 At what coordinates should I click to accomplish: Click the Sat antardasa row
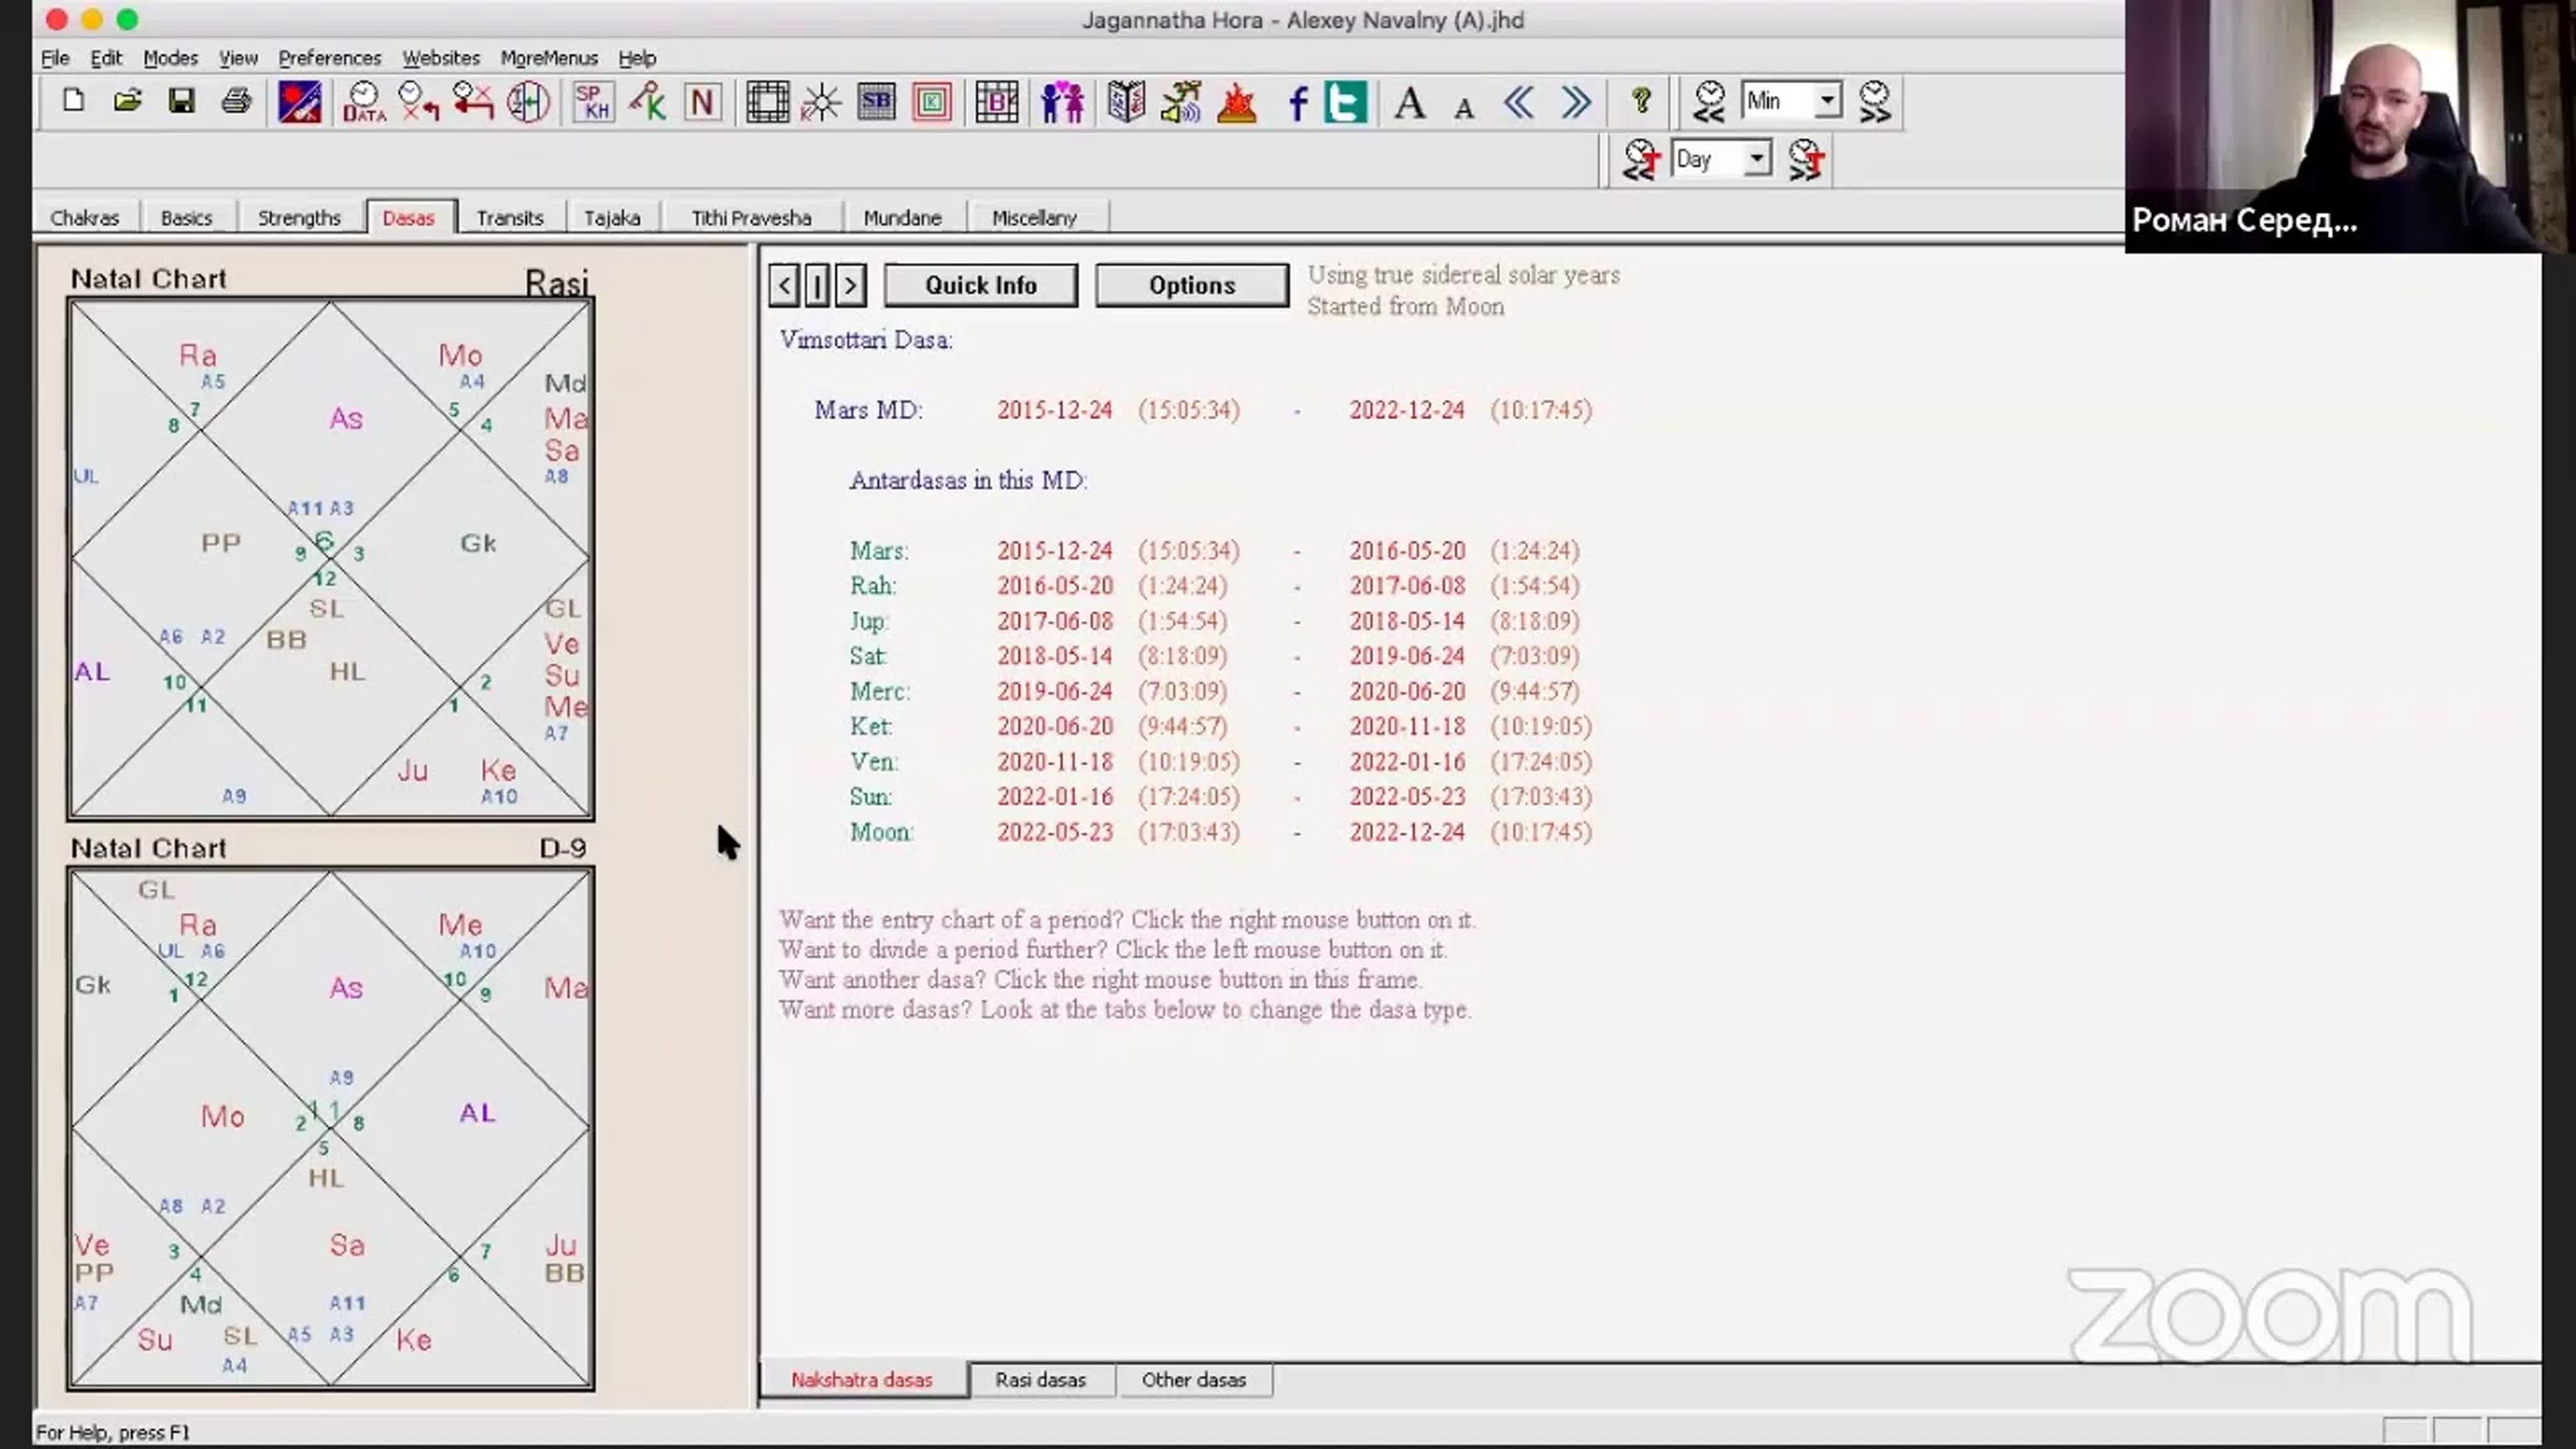point(1214,656)
